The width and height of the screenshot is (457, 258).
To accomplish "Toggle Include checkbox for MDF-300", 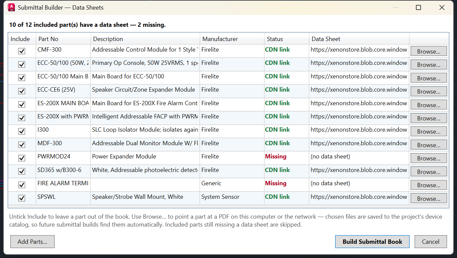I will 22,145.
